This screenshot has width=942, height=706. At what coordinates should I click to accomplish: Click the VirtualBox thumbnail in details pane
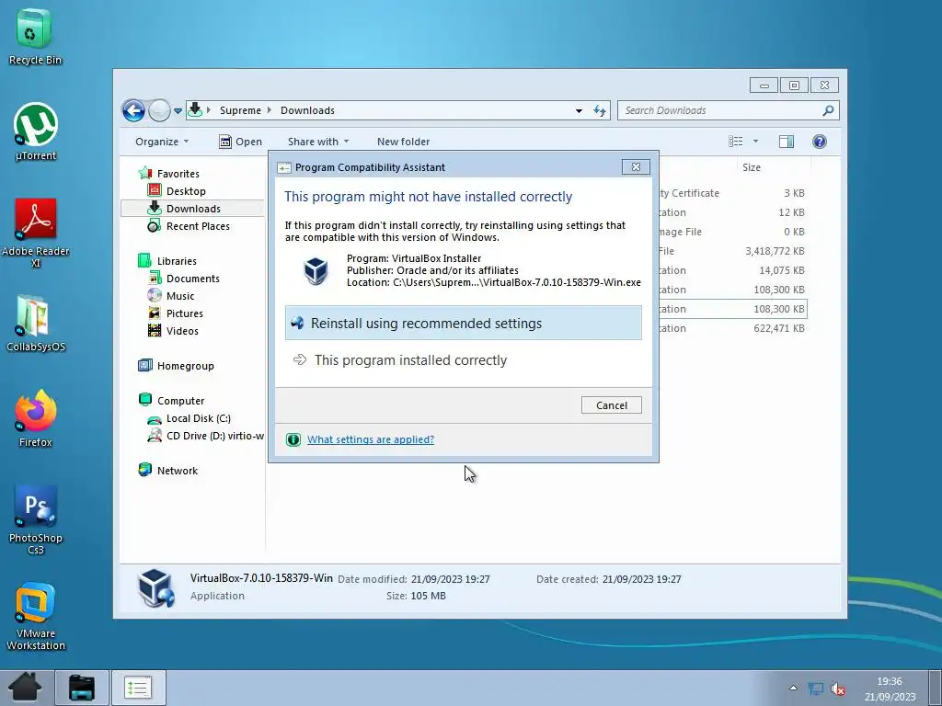[x=155, y=587]
